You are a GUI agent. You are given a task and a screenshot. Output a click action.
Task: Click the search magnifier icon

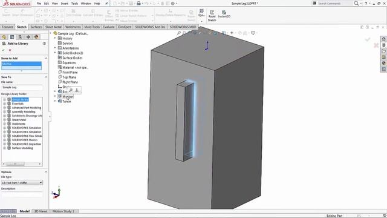[356, 4]
